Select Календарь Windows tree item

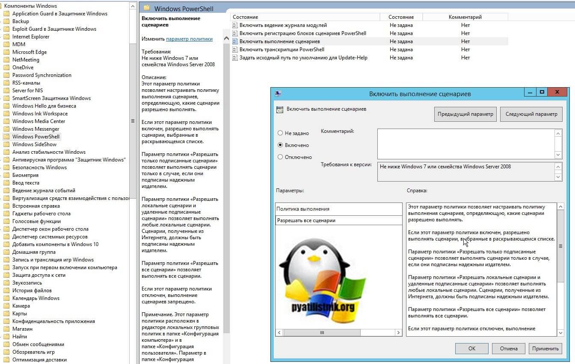(x=36, y=298)
